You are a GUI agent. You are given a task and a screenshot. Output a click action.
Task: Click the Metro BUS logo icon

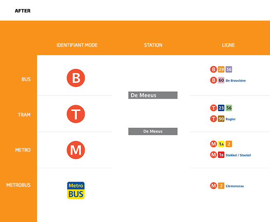[x=76, y=190]
